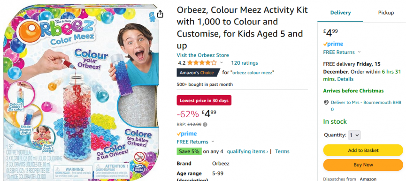Switch to the Pickup tab

click(386, 13)
